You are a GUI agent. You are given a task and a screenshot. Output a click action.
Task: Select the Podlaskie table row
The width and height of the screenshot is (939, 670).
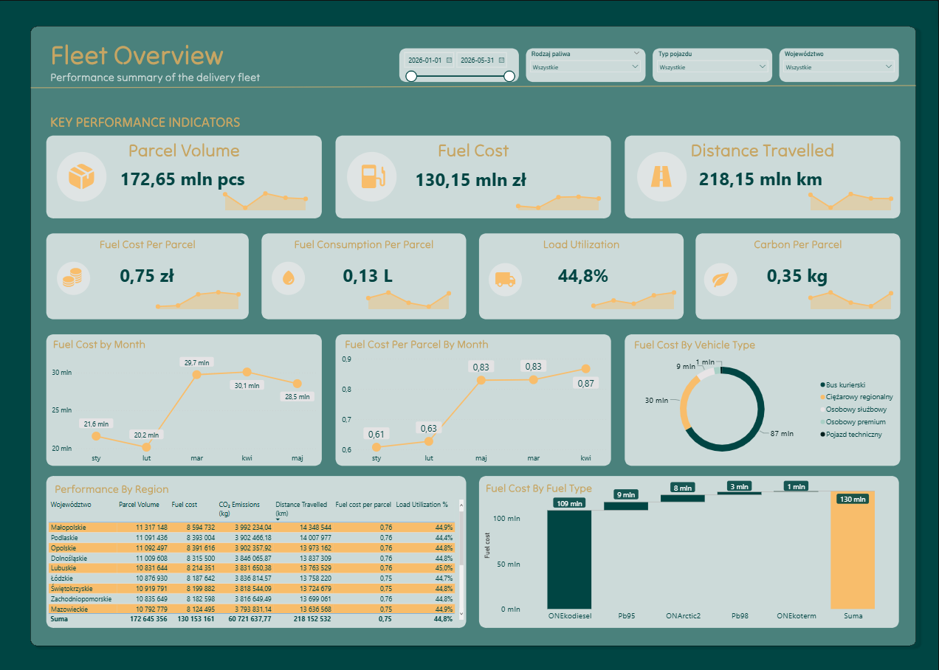tap(252, 538)
